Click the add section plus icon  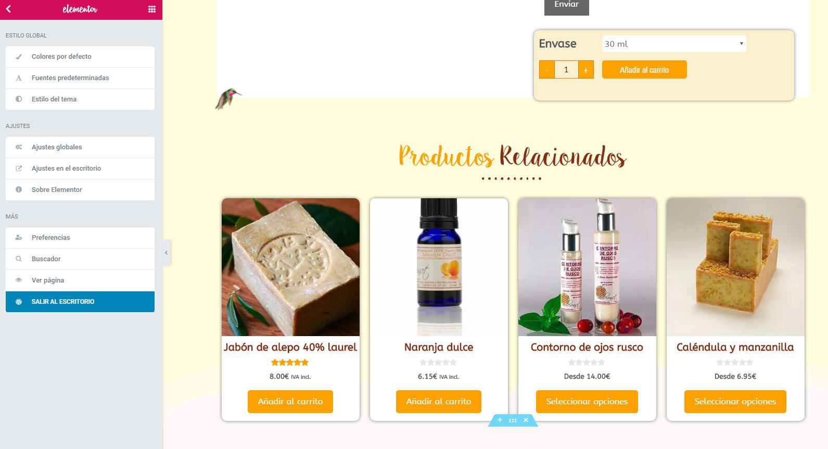pos(500,420)
